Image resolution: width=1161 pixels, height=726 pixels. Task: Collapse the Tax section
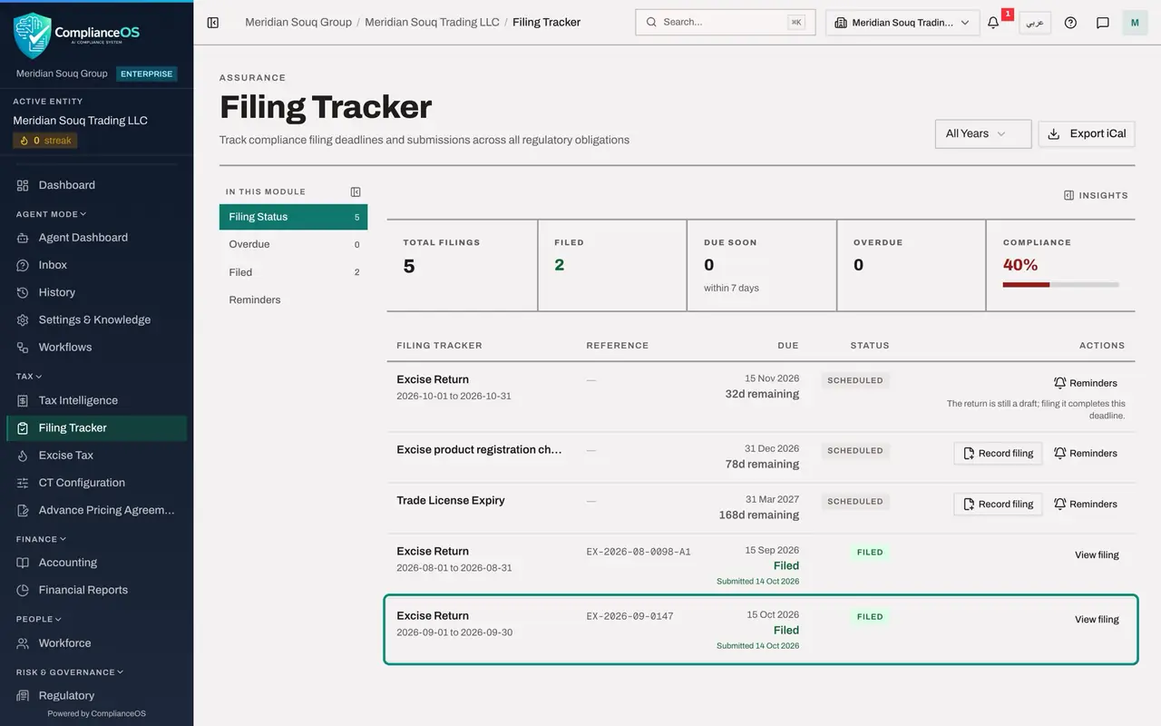(29, 376)
